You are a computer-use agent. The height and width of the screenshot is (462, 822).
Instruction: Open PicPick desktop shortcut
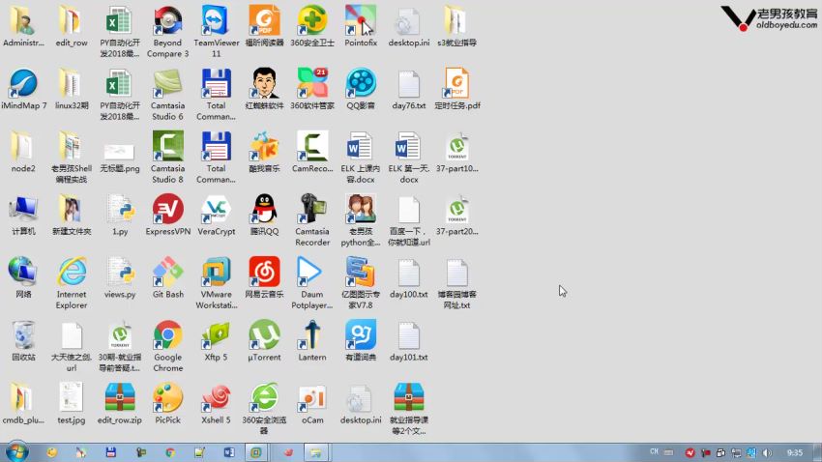(167, 403)
